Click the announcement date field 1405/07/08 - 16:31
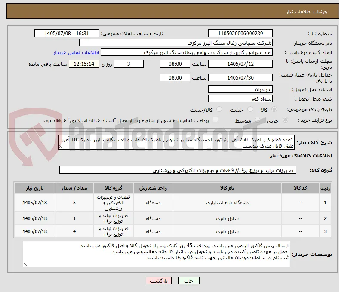This screenshot has height=292, width=339. [67, 33]
